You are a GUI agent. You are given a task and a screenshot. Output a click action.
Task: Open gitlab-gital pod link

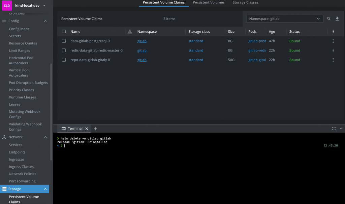[257, 60]
